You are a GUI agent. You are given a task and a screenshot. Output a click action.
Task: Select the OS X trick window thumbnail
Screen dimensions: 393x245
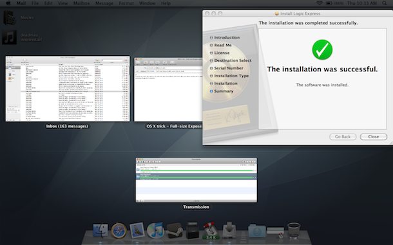click(x=168, y=89)
